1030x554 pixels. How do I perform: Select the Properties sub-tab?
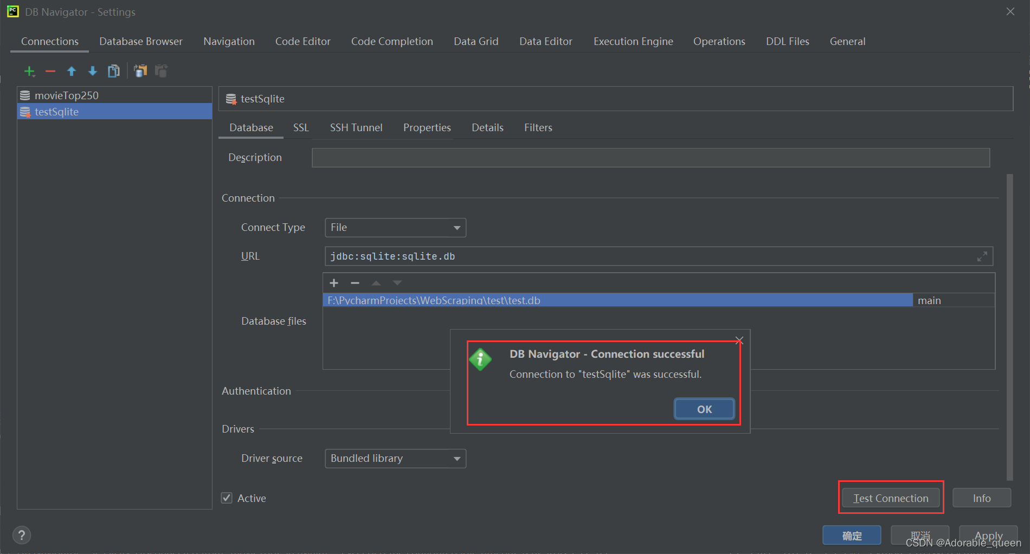pos(427,127)
